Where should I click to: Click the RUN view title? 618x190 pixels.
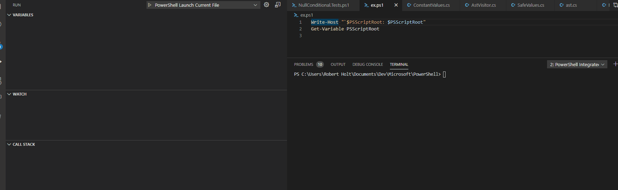pyautogui.click(x=17, y=5)
